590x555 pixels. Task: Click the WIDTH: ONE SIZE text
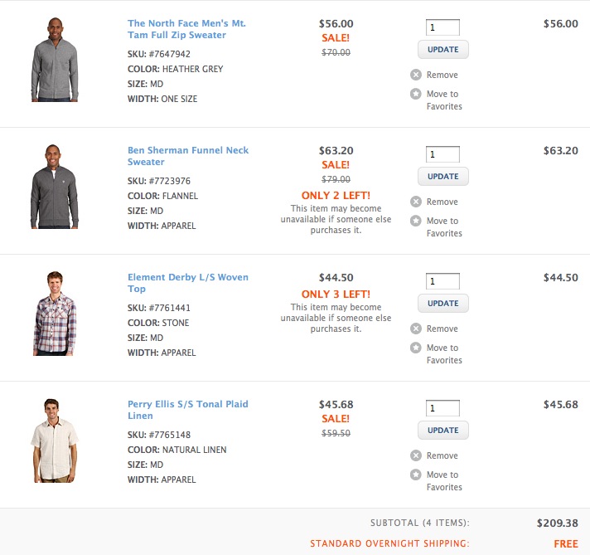(x=162, y=99)
